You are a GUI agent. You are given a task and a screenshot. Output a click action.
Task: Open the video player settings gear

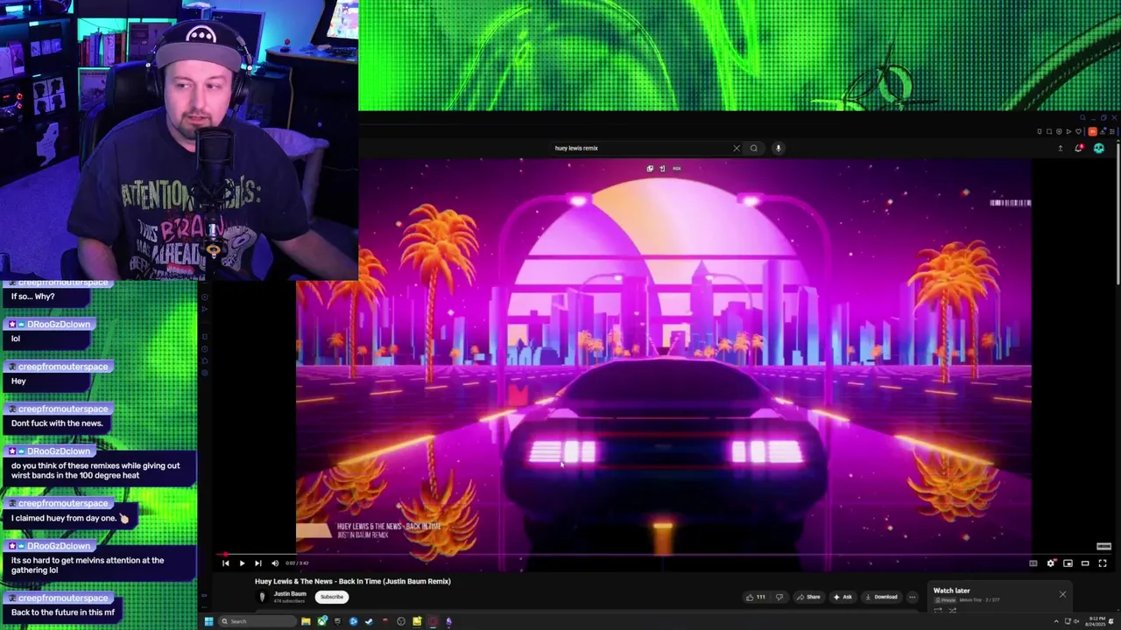pos(1051,563)
